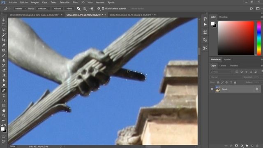Screen dimensions: 263x148
Task: Open the path alignment options
Action: click(x=85, y=9)
